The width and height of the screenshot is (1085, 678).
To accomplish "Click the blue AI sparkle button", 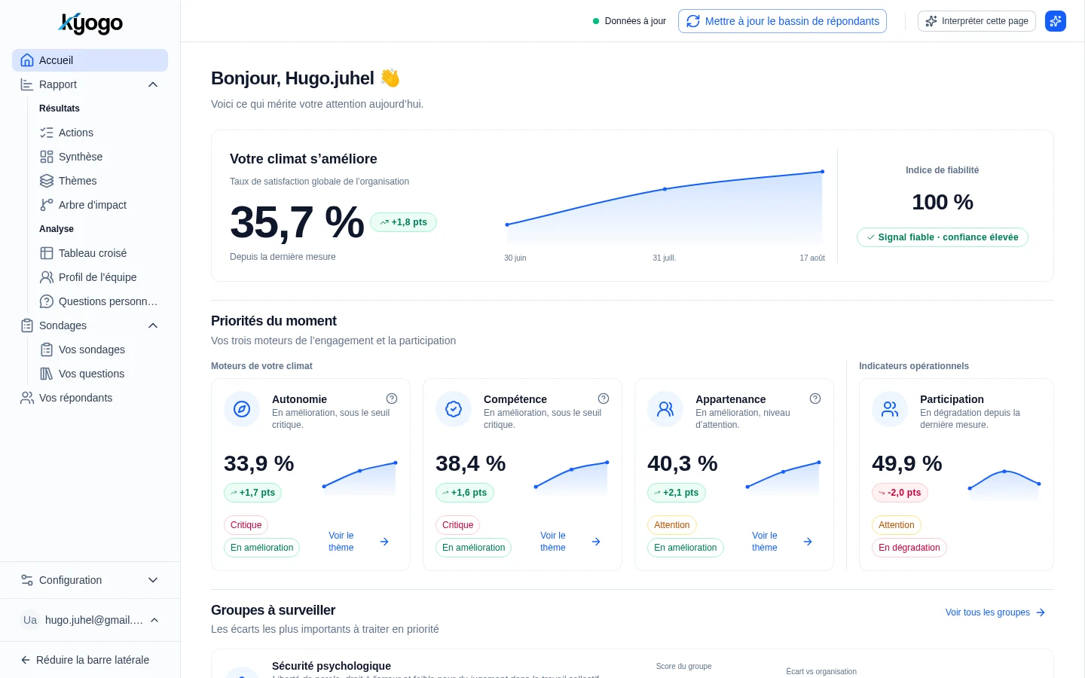I will (x=1056, y=21).
